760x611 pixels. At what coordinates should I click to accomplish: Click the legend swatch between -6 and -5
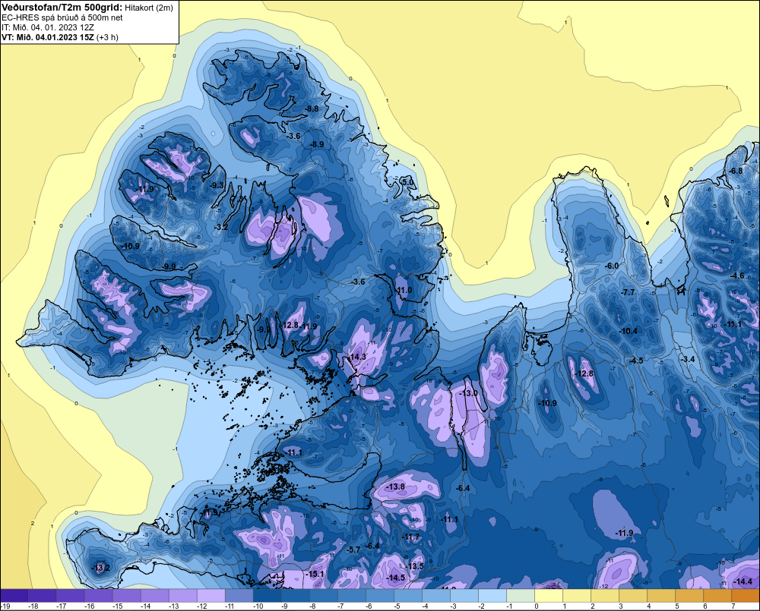pyautogui.click(x=379, y=595)
